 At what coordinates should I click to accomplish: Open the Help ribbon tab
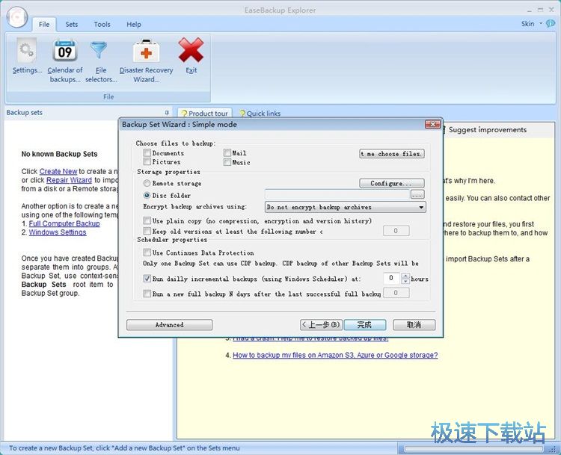coord(134,25)
